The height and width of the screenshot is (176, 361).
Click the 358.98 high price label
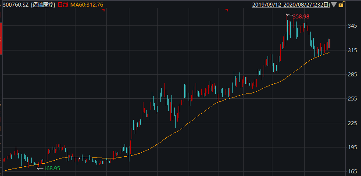coord(301,16)
